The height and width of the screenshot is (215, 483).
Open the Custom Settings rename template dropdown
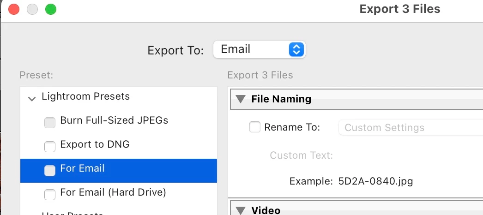(x=411, y=127)
